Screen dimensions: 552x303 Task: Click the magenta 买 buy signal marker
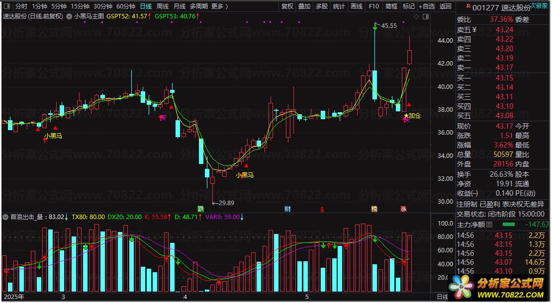(162, 117)
